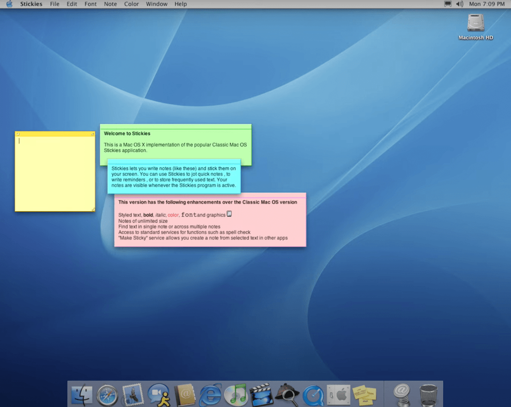Open the Address Book dock icon
Screen dimensions: 511x407
tap(184, 395)
